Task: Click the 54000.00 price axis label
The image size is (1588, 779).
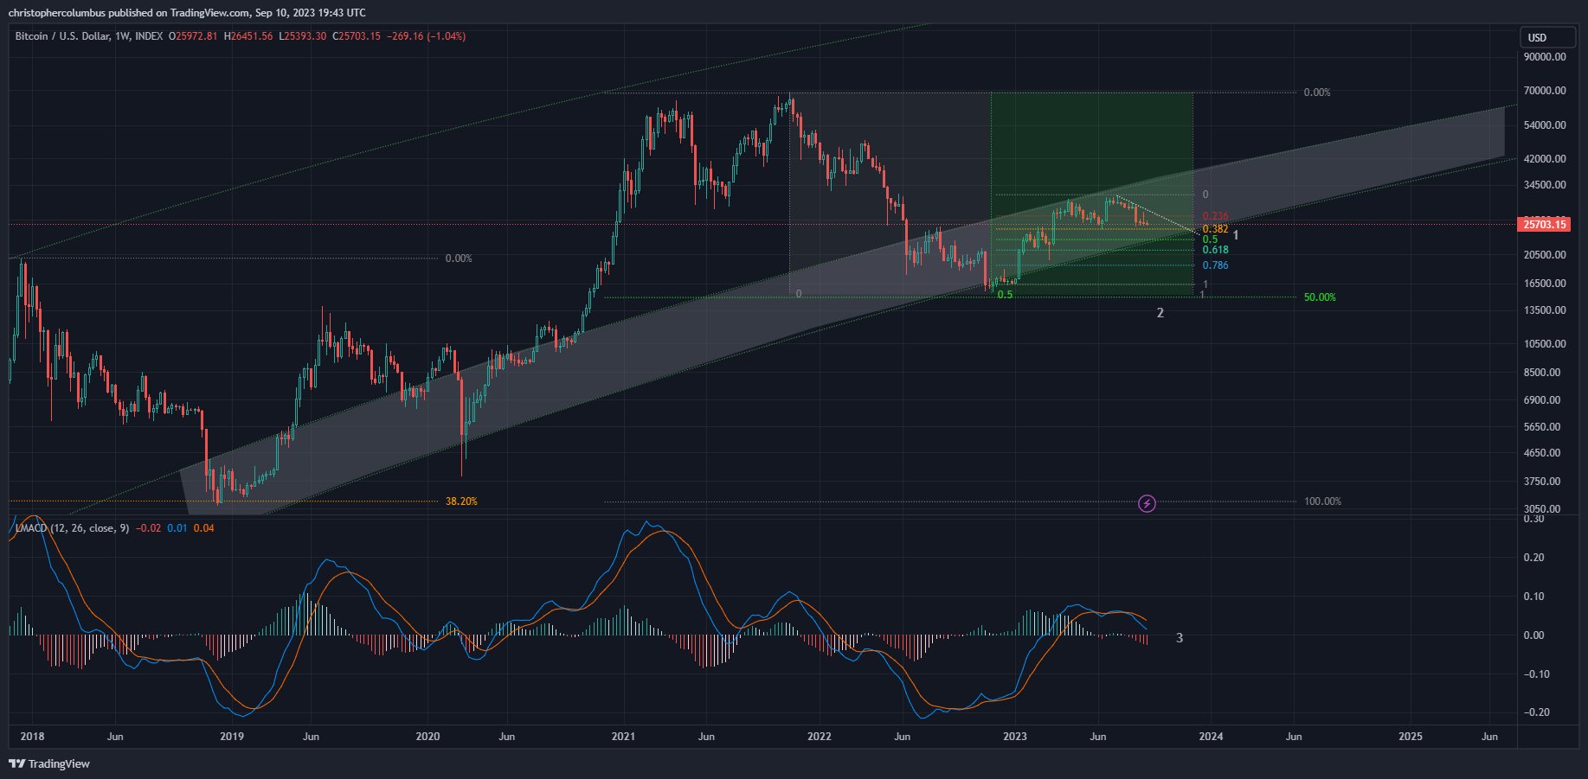Action: 1545,125
